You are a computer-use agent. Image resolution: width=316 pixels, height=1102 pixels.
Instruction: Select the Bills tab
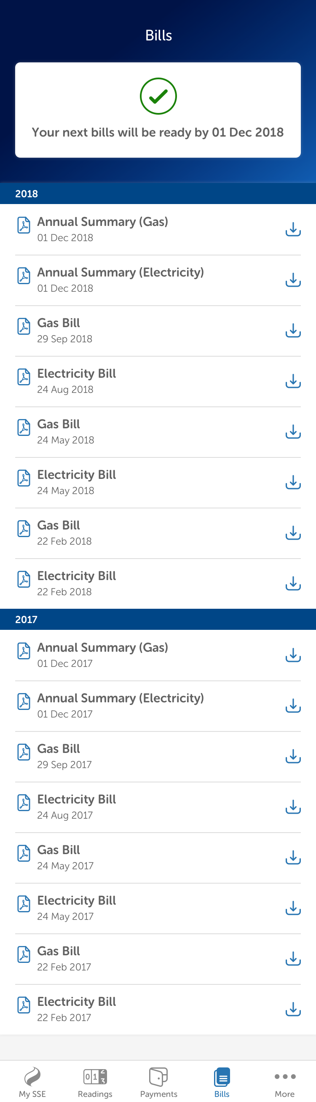point(222,1082)
